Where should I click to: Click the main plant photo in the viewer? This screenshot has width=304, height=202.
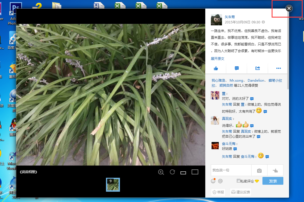(x=111, y=95)
